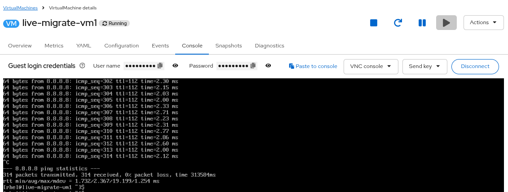
Task: Click Paste to console link
Action: click(x=313, y=66)
